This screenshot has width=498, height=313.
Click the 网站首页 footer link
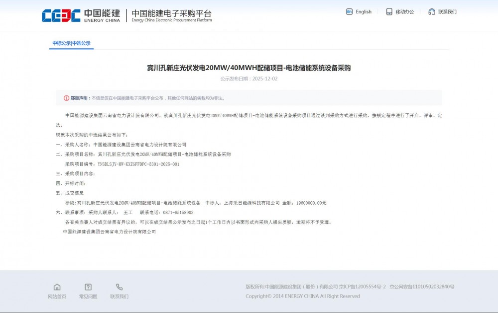tap(57, 296)
